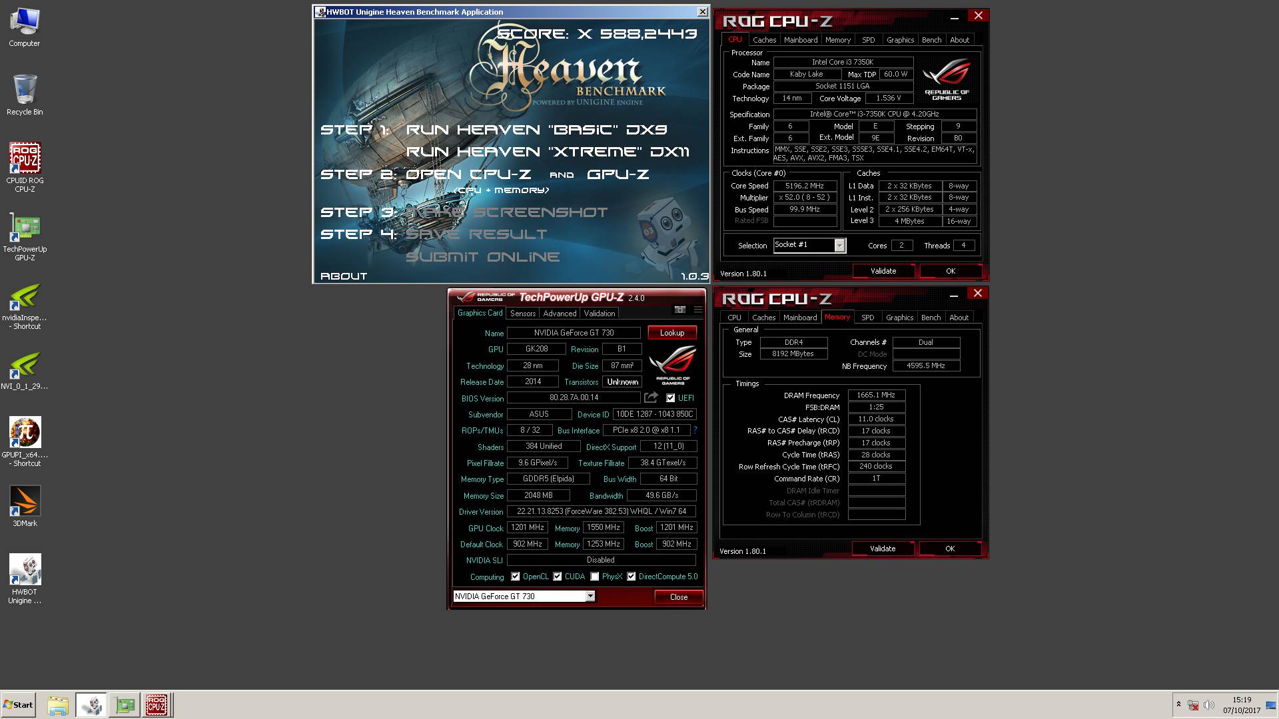Toggle the PhysX checkbox
This screenshot has height=719, width=1279.
tap(595, 577)
